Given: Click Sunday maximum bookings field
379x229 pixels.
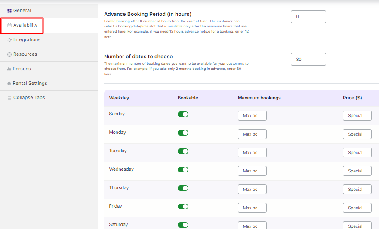Looking at the screenshot, I should coord(252,115).
